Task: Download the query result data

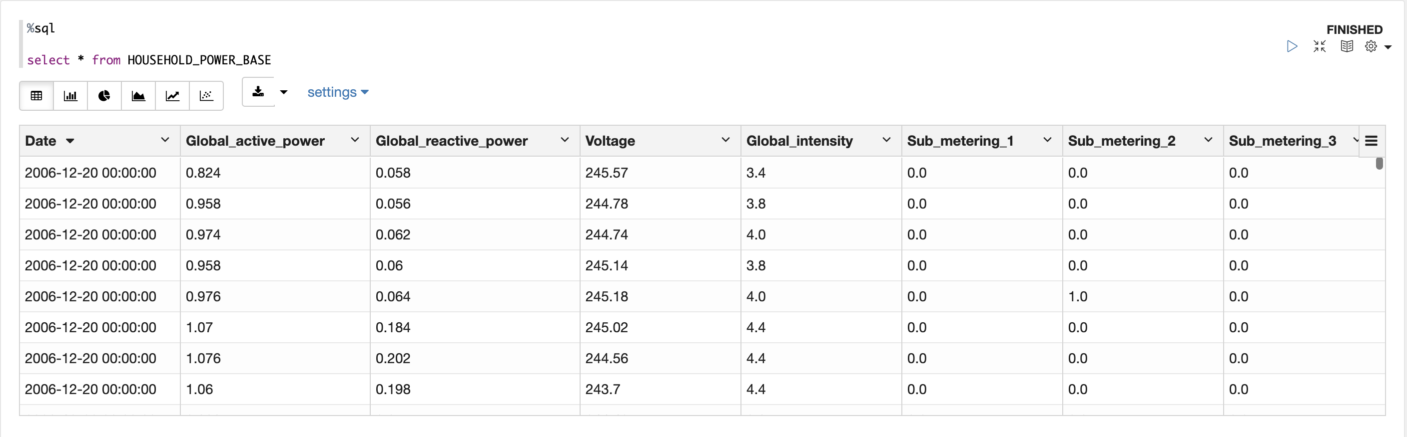Action: [258, 92]
